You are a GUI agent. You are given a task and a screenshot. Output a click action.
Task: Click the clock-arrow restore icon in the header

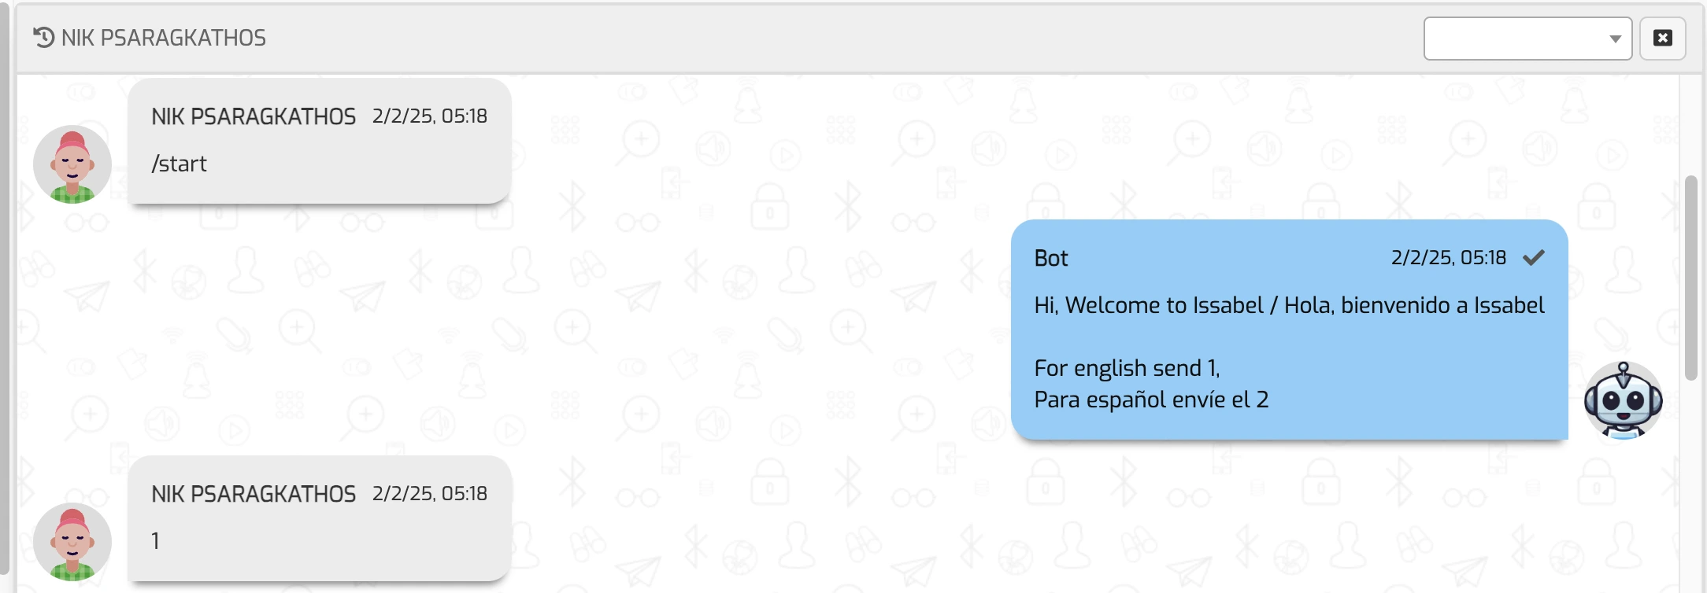coord(43,36)
